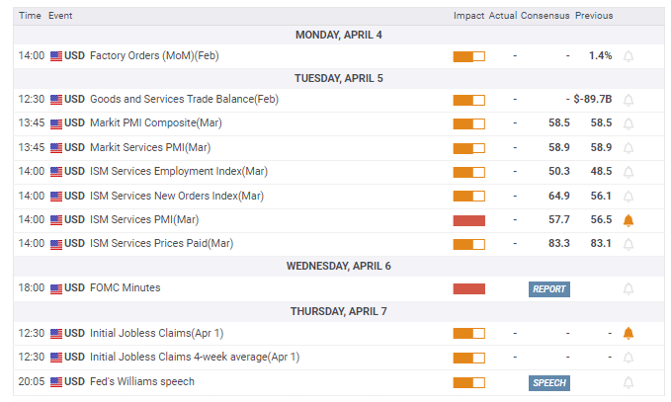Expand Factory Orders (MoM)(Feb) event details
The height and width of the screenshot is (402, 671).
[x=153, y=56]
